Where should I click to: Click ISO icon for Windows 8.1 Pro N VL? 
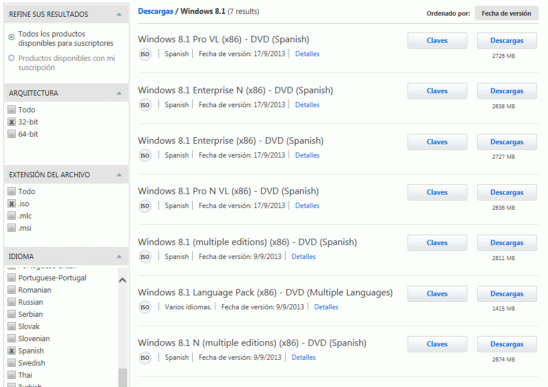click(145, 206)
